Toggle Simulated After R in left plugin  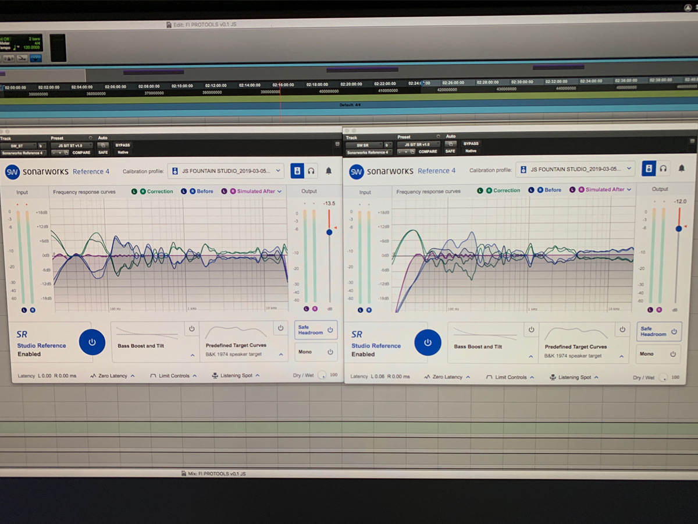click(x=232, y=191)
